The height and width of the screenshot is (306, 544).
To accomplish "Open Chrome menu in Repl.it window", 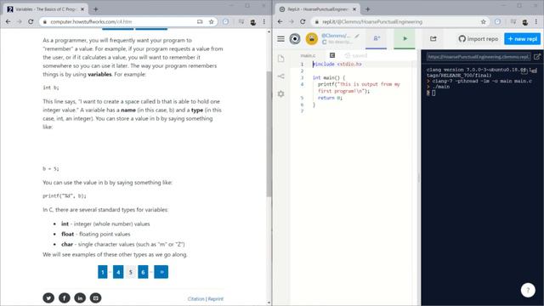I will pyautogui.click(x=536, y=21).
